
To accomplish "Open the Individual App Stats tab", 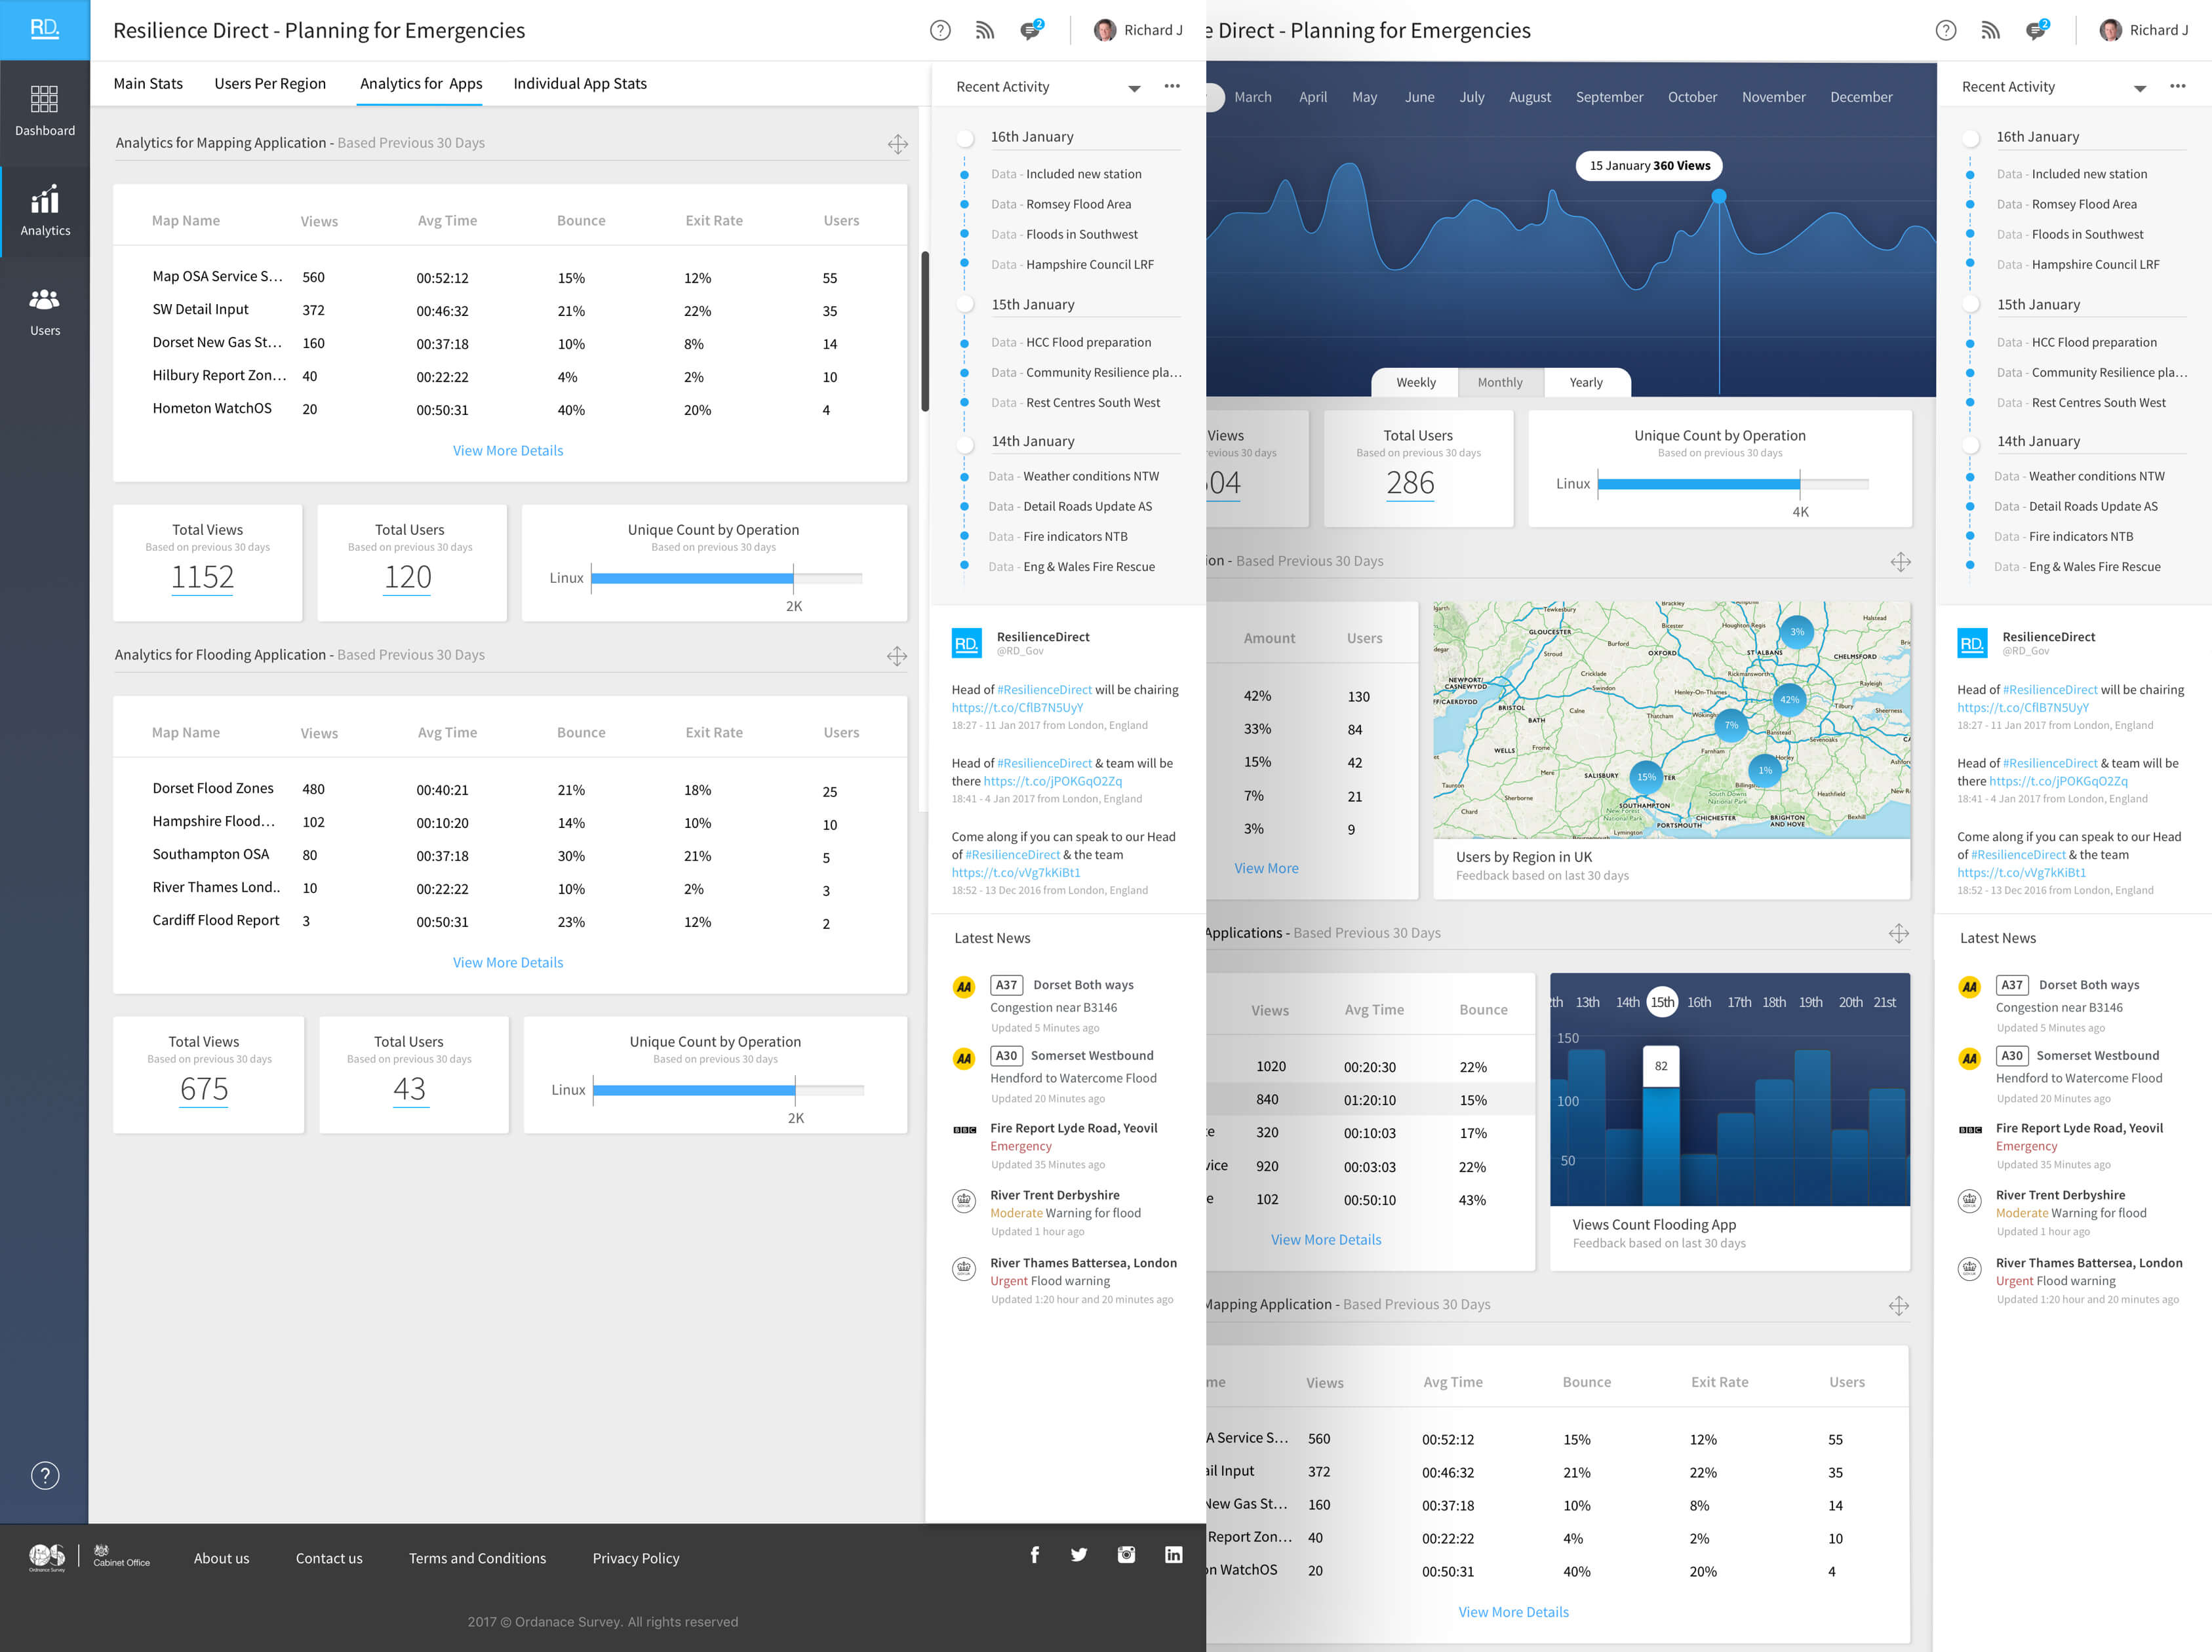I will (580, 83).
